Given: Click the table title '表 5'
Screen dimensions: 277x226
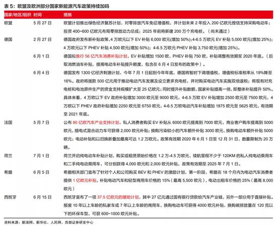Looking at the screenshot, I should 56,7.
